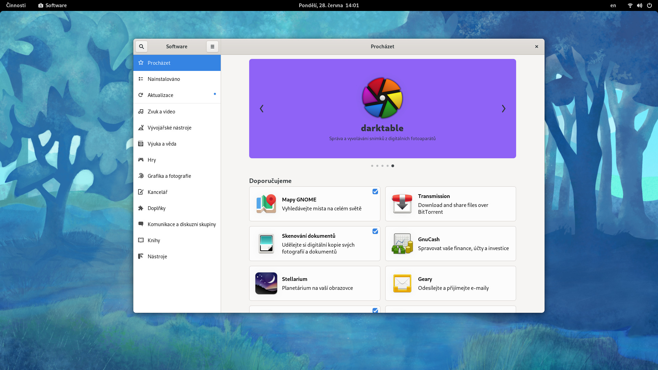Click the darktable application icon

(382, 98)
